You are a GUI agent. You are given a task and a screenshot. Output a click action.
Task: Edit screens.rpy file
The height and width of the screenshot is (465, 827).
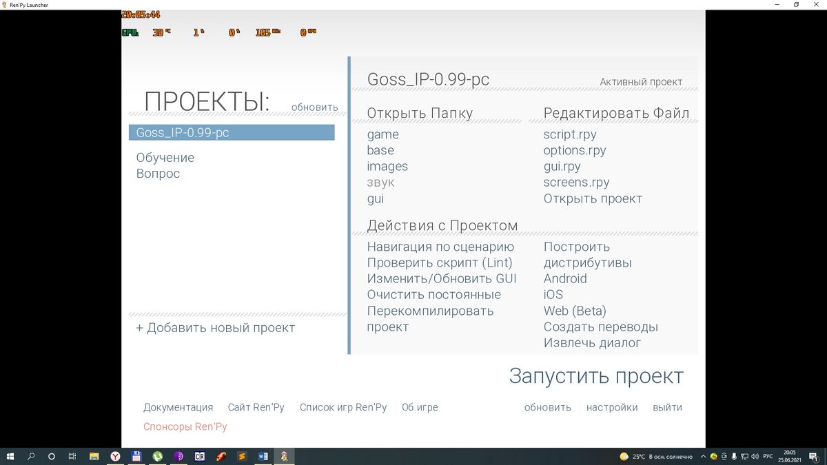pos(576,183)
